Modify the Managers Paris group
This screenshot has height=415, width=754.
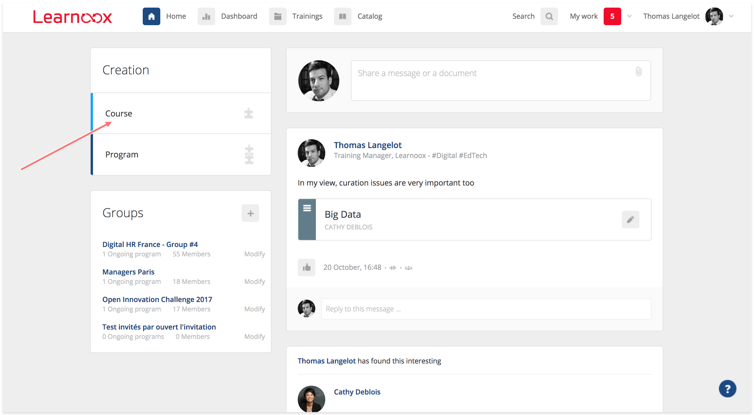click(x=254, y=282)
